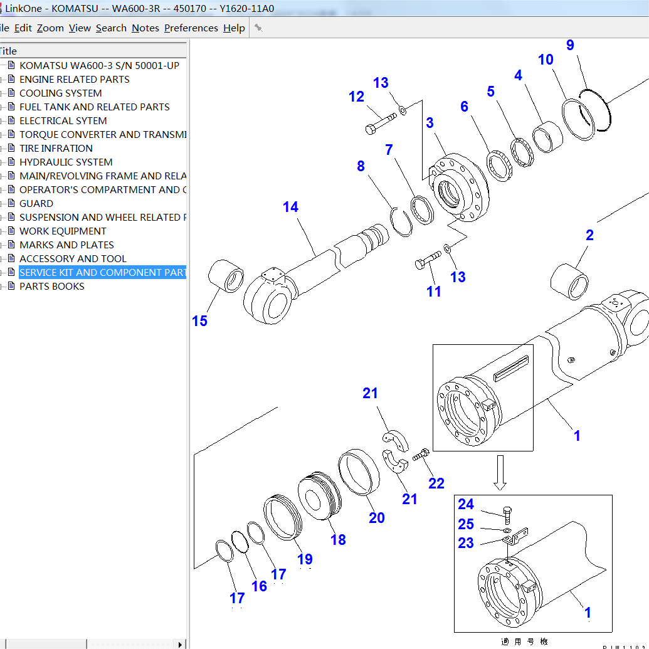Select TIRE INFRATION in the tree
The width and height of the screenshot is (649, 649).
click(56, 149)
